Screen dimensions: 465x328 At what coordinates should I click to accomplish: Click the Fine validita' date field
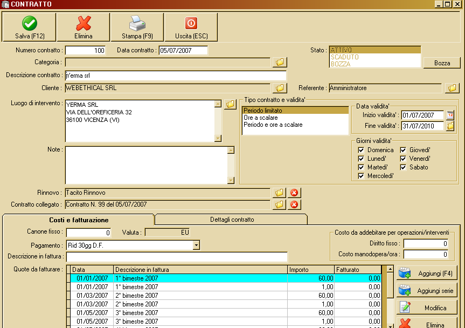(x=422, y=126)
